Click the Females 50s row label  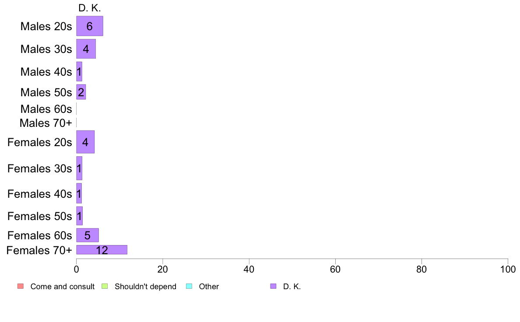pos(39,216)
